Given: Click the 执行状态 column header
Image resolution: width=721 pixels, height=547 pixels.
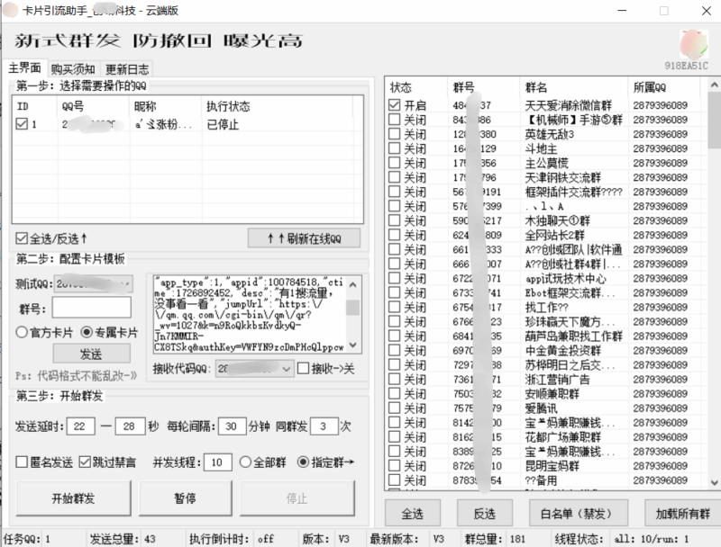Looking at the screenshot, I should click(278, 106).
